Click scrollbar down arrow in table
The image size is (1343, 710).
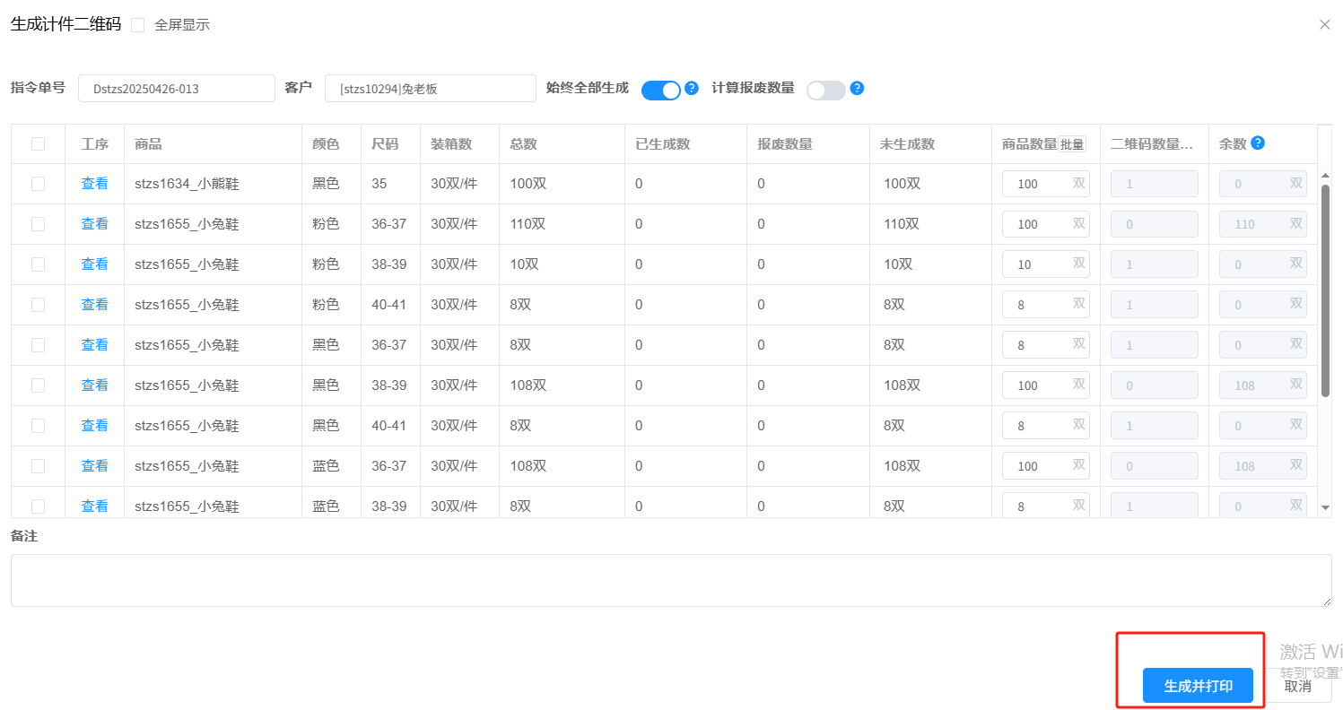(x=1325, y=507)
